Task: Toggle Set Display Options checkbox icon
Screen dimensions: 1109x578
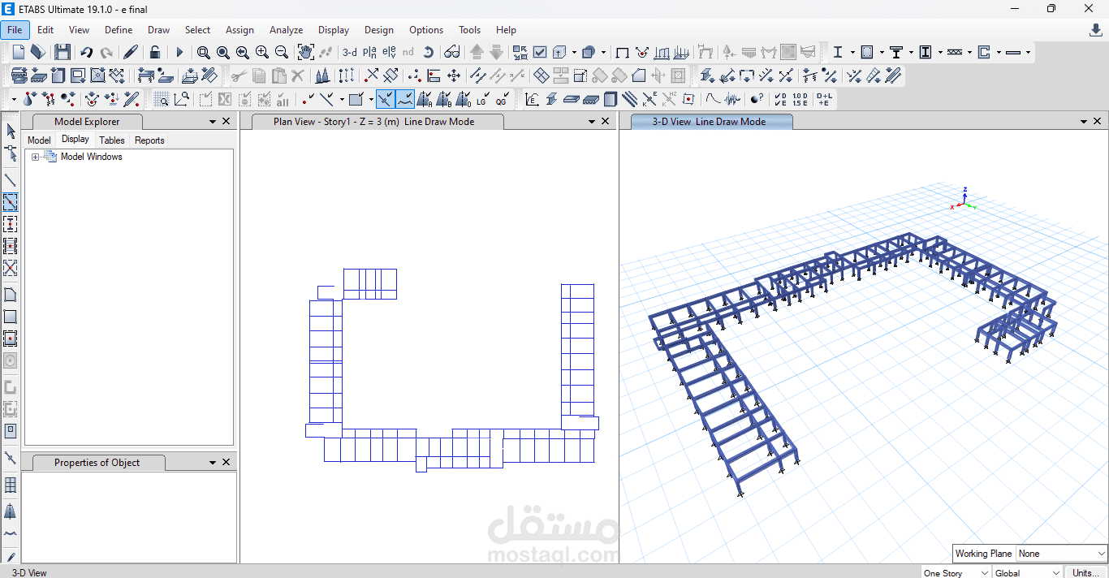Action: click(539, 52)
